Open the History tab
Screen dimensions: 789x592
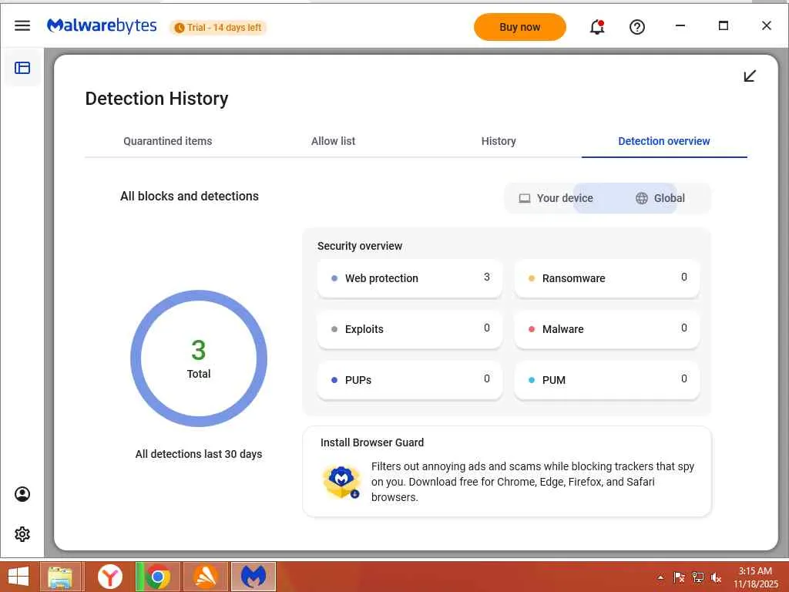(x=499, y=141)
